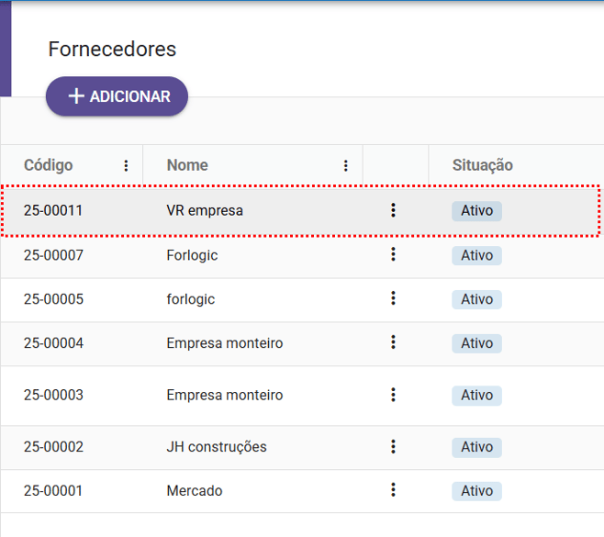Select supplier code 25-00007
Screen dimensions: 604x537
tap(53, 255)
